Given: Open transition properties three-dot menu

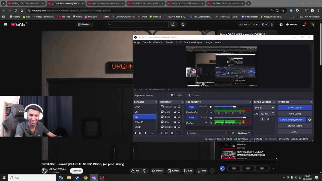Looking at the screenshot, I should (273, 119).
